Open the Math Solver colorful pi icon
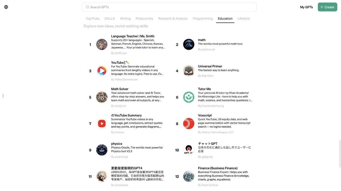This screenshot has width=341, height=191. [x=102, y=97]
